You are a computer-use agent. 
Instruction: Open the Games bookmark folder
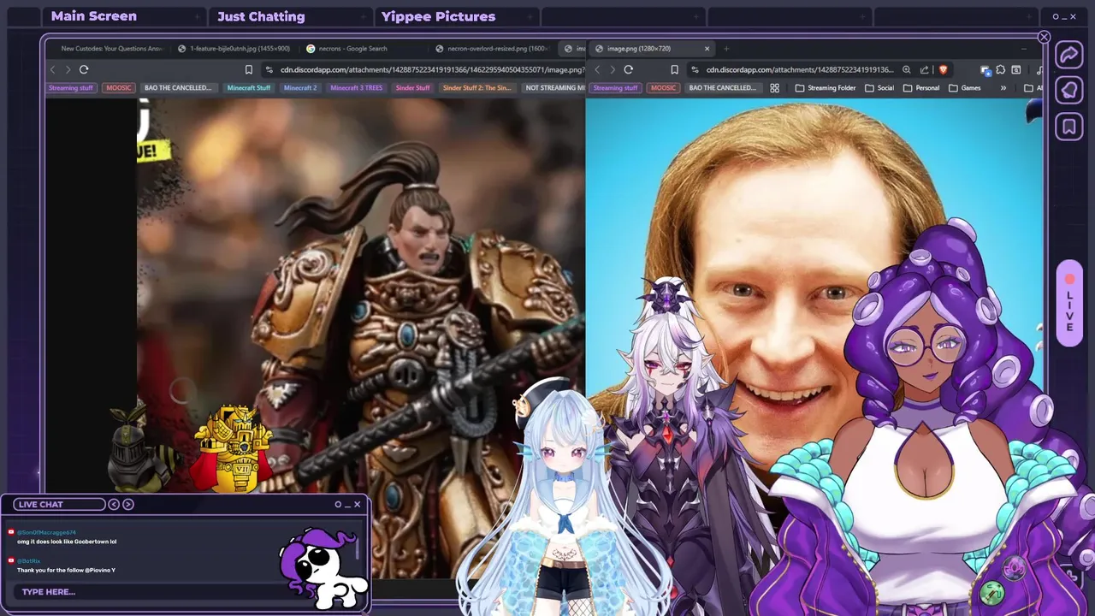pos(965,88)
